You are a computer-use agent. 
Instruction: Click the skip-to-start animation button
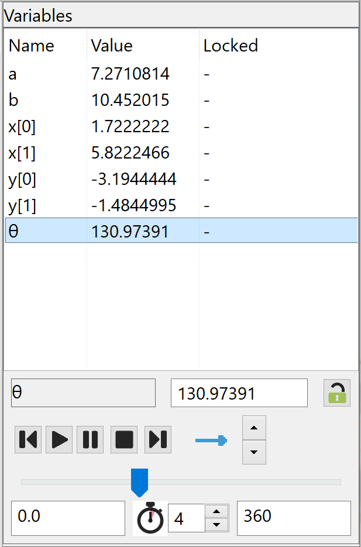click(28, 439)
